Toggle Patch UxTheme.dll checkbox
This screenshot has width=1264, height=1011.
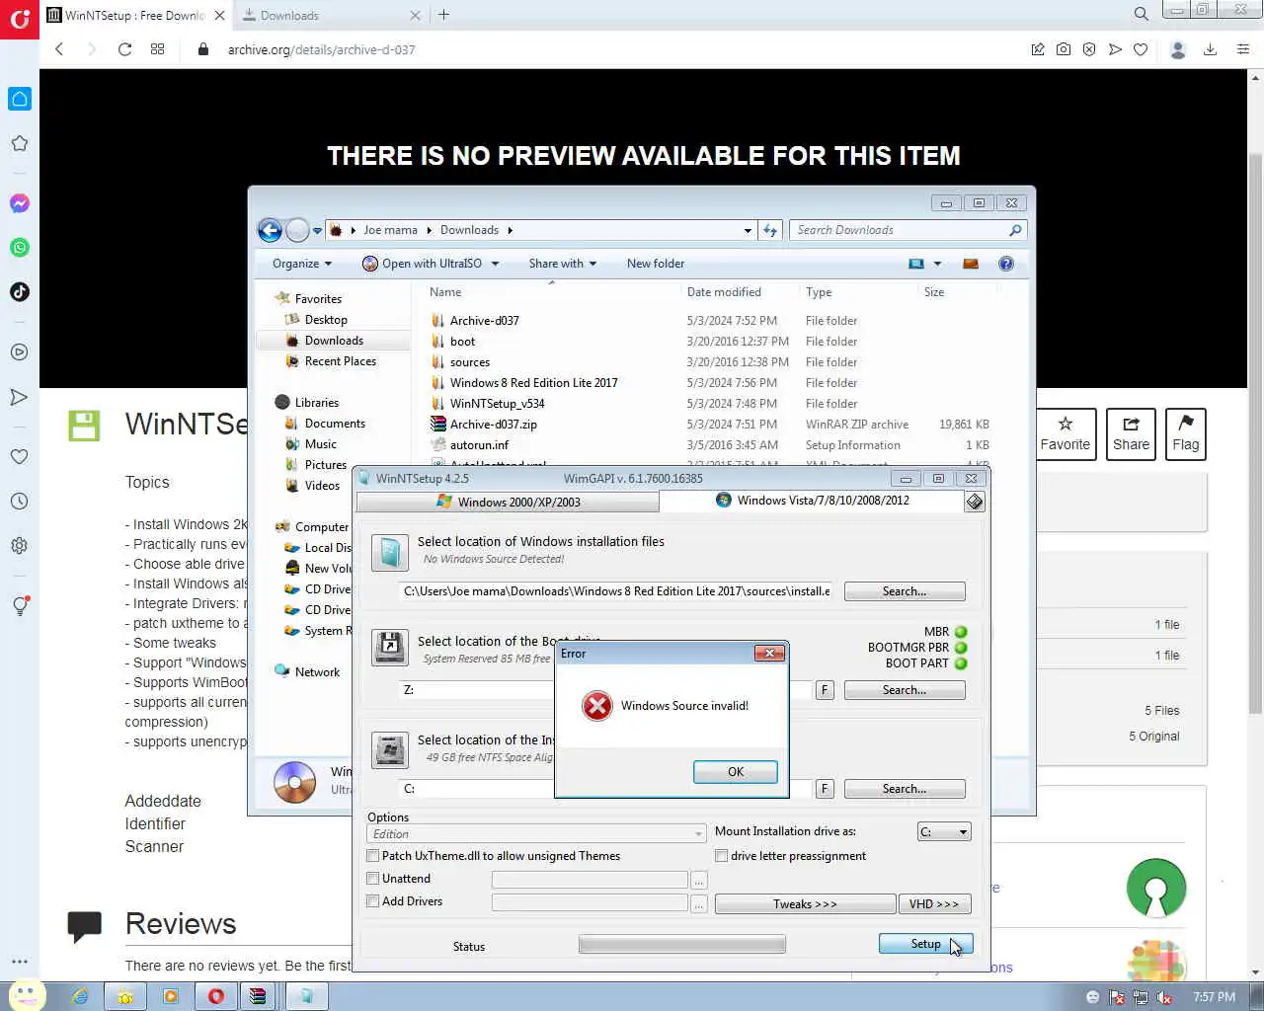372,856
